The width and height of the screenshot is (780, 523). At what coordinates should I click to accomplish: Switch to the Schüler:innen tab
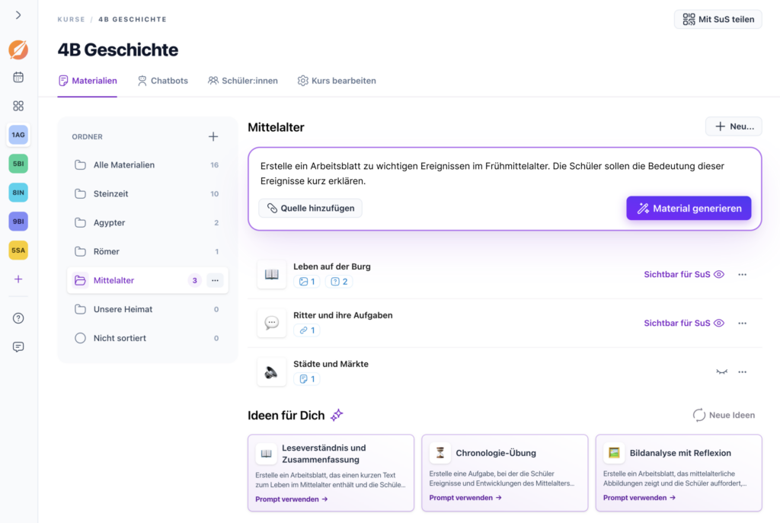pos(243,81)
